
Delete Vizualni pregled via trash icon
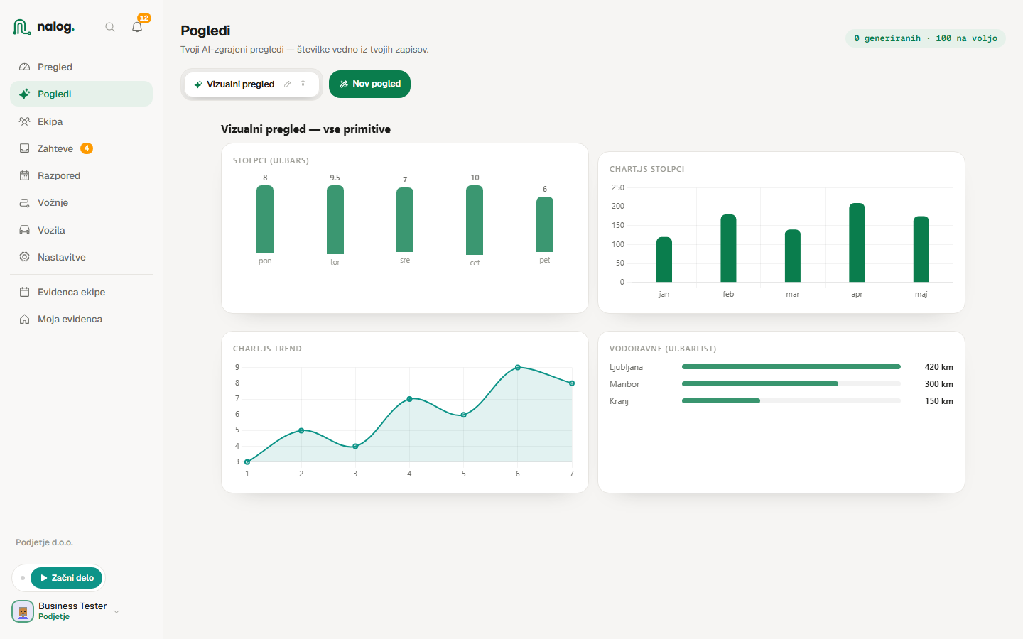point(303,84)
